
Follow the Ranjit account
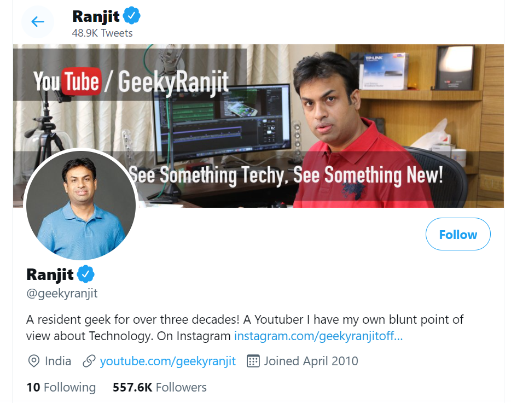[x=457, y=235]
